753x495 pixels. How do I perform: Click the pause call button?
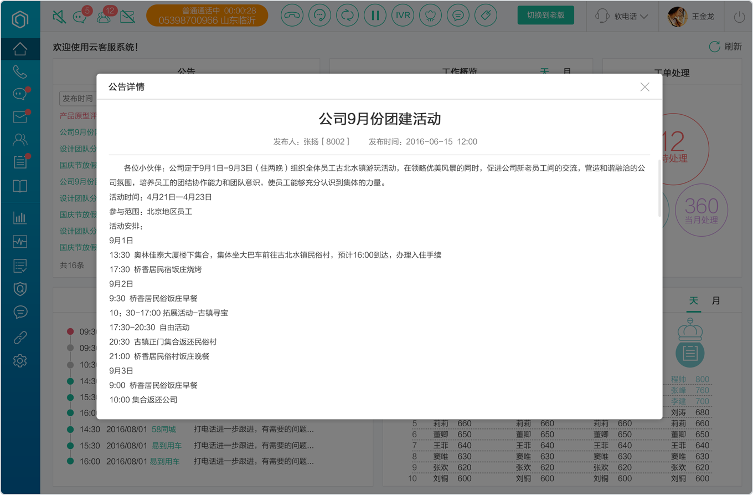point(375,16)
